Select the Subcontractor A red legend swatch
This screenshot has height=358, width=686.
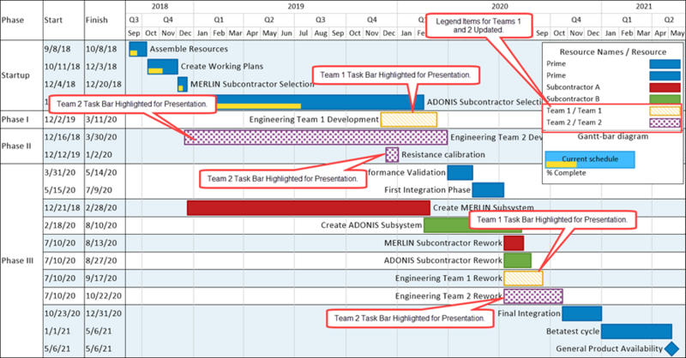pos(665,87)
